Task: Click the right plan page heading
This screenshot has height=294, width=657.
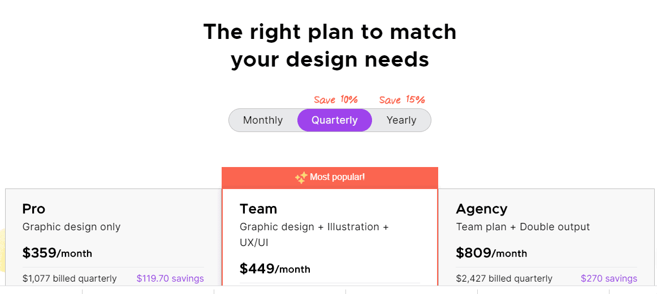Action: [x=330, y=46]
